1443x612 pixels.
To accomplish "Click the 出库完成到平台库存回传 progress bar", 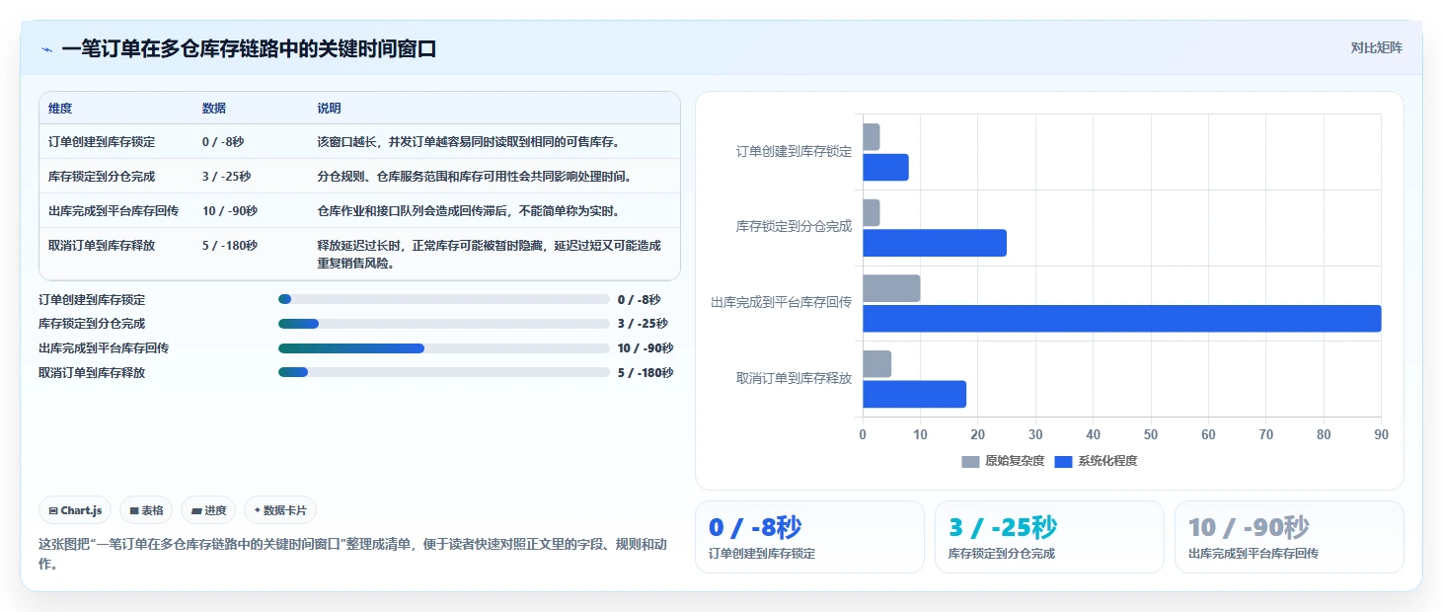I will tap(444, 348).
